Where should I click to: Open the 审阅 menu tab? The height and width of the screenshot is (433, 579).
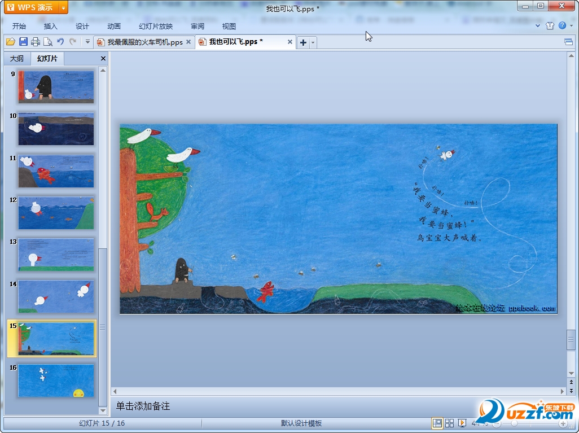click(x=198, y=26)
